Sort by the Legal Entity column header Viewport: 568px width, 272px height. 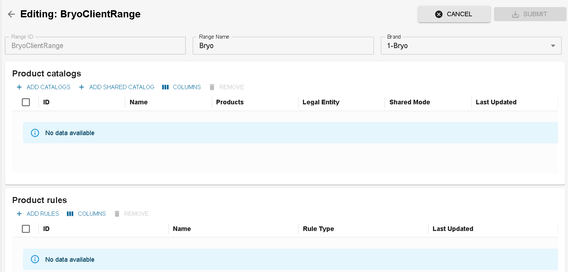pyautogui.click(x=321, y=102)
